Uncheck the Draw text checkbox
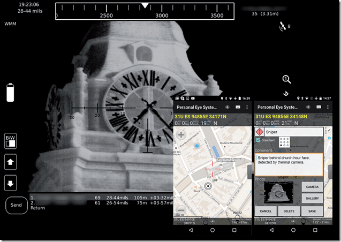Viewport: 341px width, 242px height. [x=258, y=140]
